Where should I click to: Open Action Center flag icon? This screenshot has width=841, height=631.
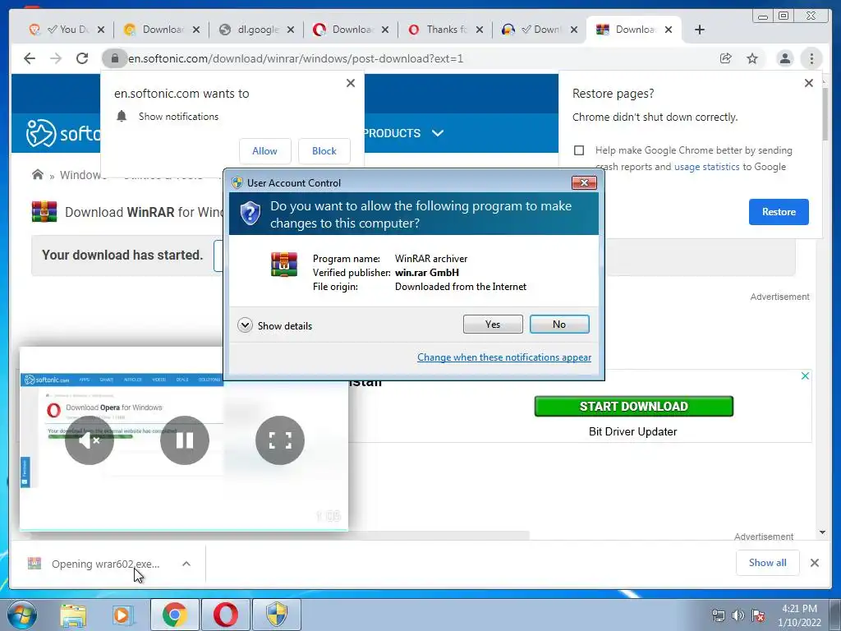[758, 615]
